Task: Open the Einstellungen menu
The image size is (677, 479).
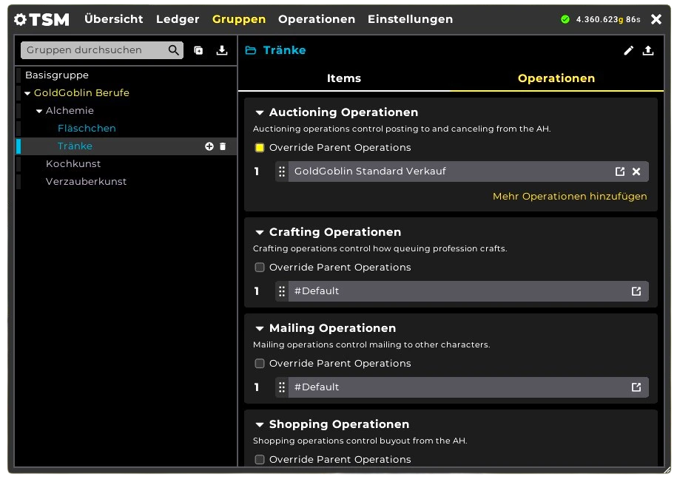Action: 410,19
